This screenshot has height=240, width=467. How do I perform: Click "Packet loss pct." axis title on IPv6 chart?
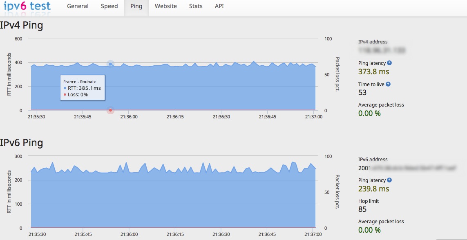(337, 191)
